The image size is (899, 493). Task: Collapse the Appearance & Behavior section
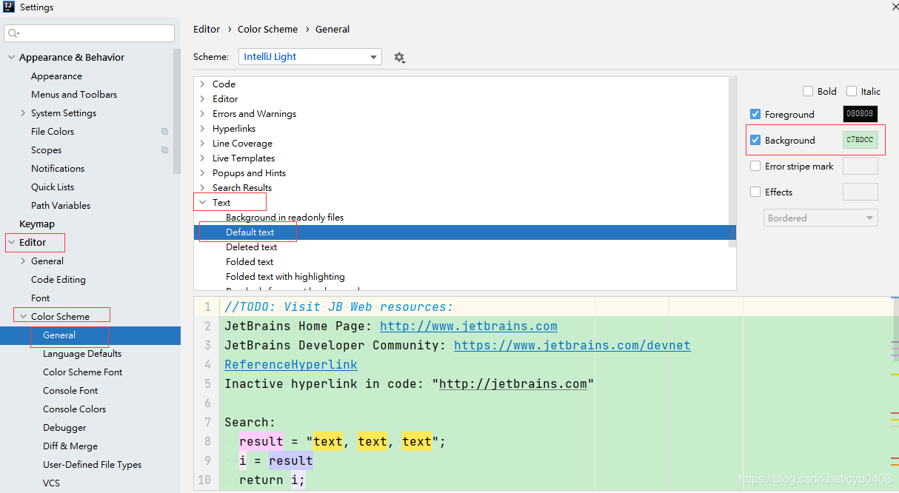(11, 57)
